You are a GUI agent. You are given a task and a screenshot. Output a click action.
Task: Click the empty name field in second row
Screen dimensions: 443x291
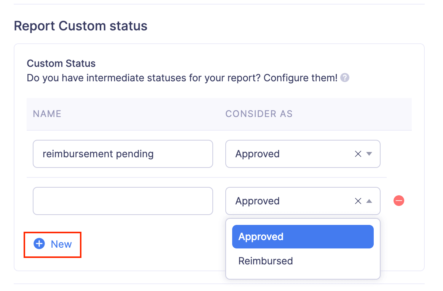123,201
